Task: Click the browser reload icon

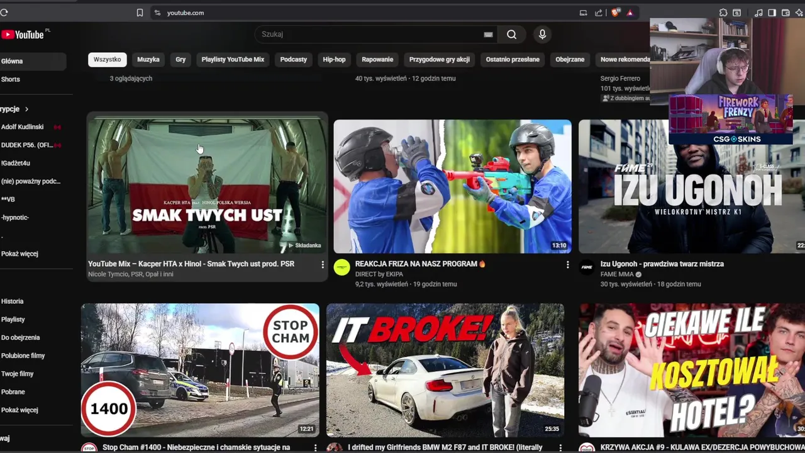Action: pyautogui.click(x=4, y=13)
